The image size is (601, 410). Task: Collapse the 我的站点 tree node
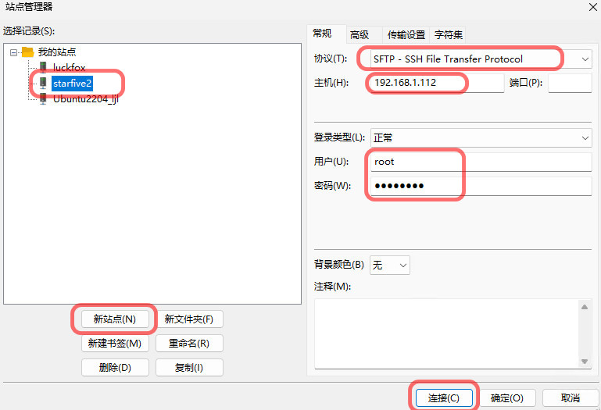[x=14, y=52]
